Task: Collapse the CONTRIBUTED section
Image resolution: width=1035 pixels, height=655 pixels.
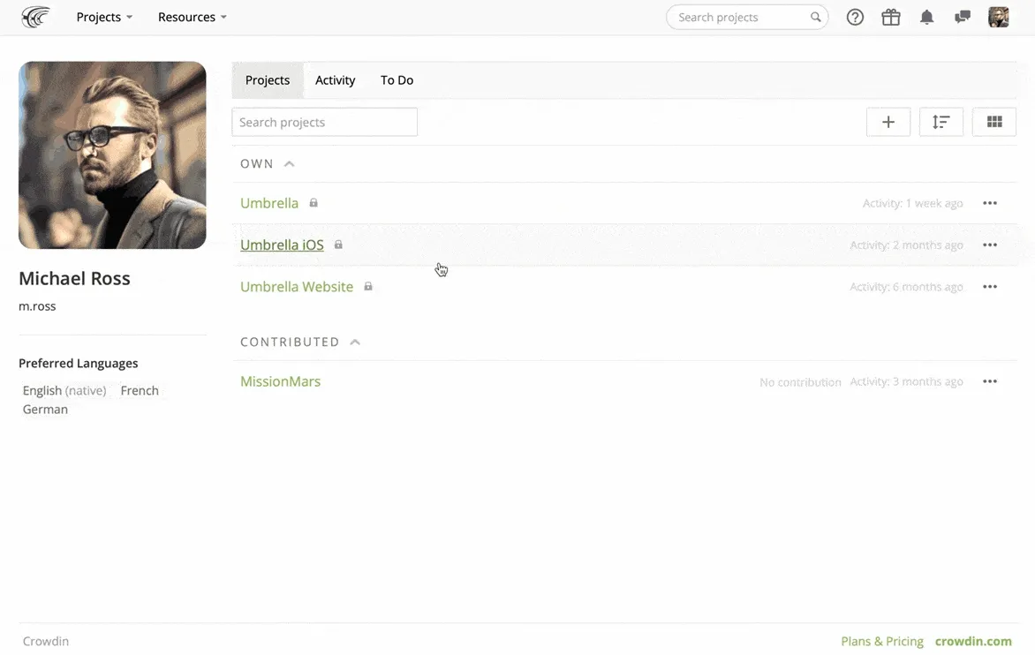Action: 355,343
